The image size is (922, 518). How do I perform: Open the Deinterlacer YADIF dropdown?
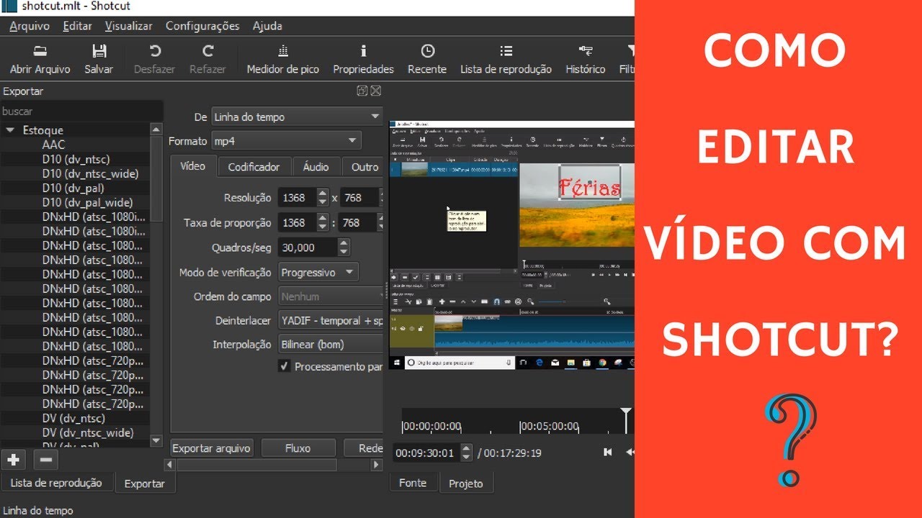click(331, 321)
